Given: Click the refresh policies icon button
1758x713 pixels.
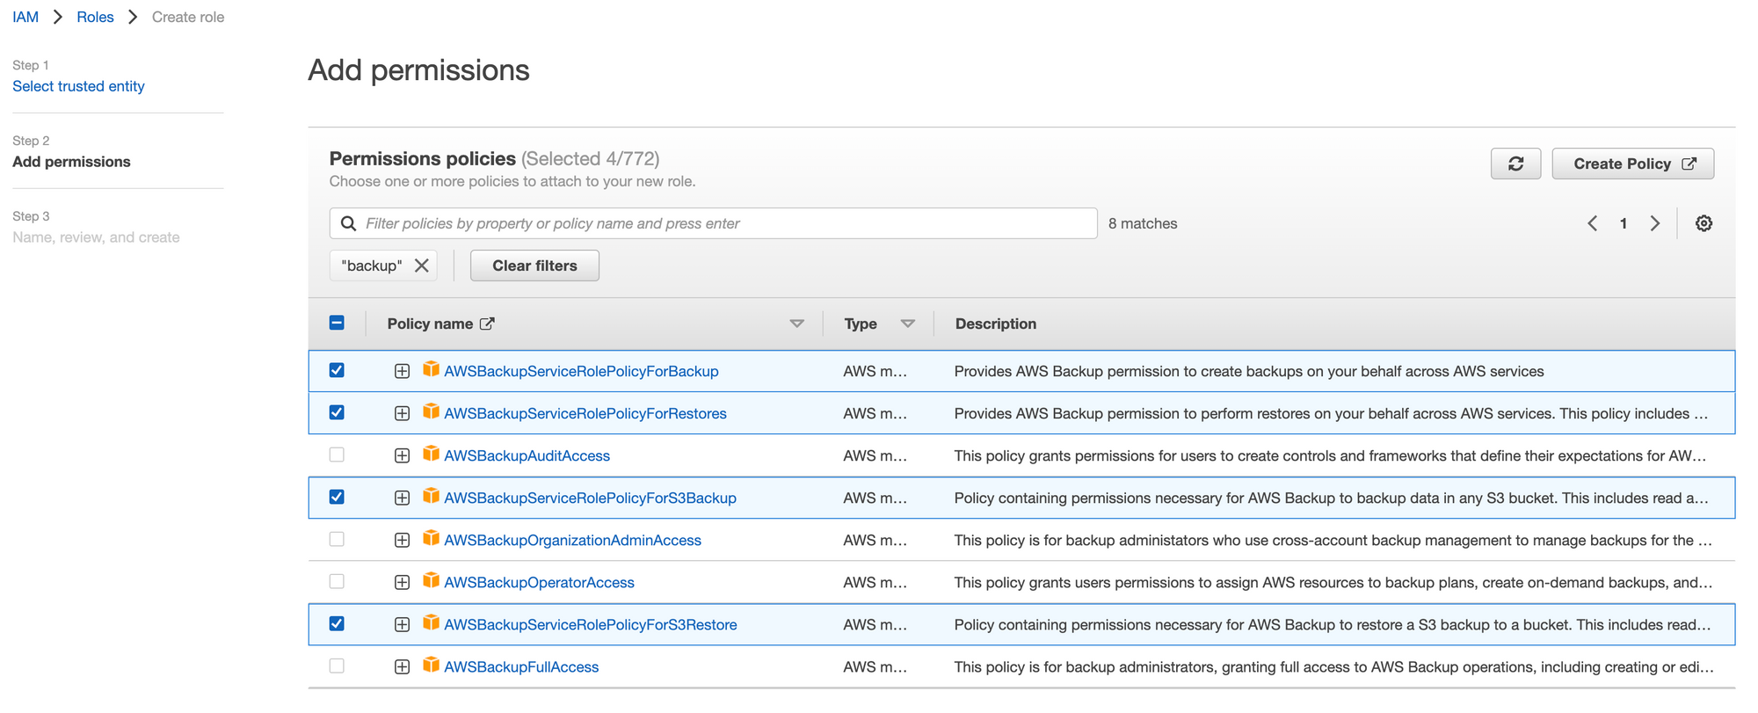Looking at the screenshot, I should pos(1515,164).
